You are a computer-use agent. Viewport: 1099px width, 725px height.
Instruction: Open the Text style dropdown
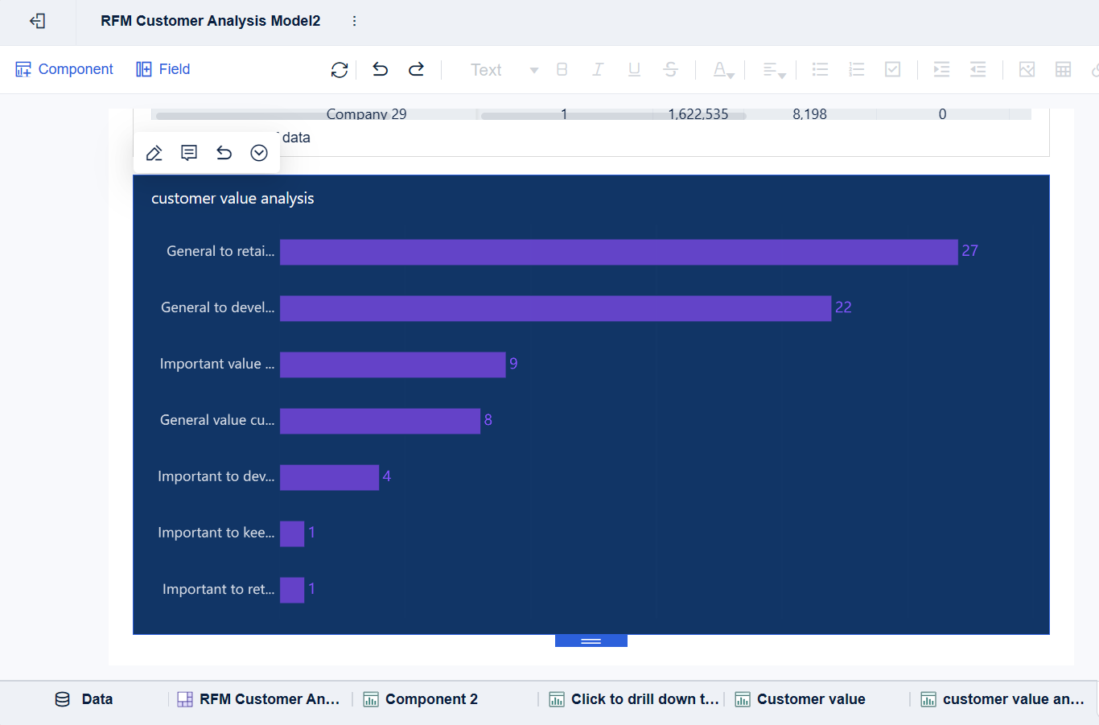tap(504, 70)
